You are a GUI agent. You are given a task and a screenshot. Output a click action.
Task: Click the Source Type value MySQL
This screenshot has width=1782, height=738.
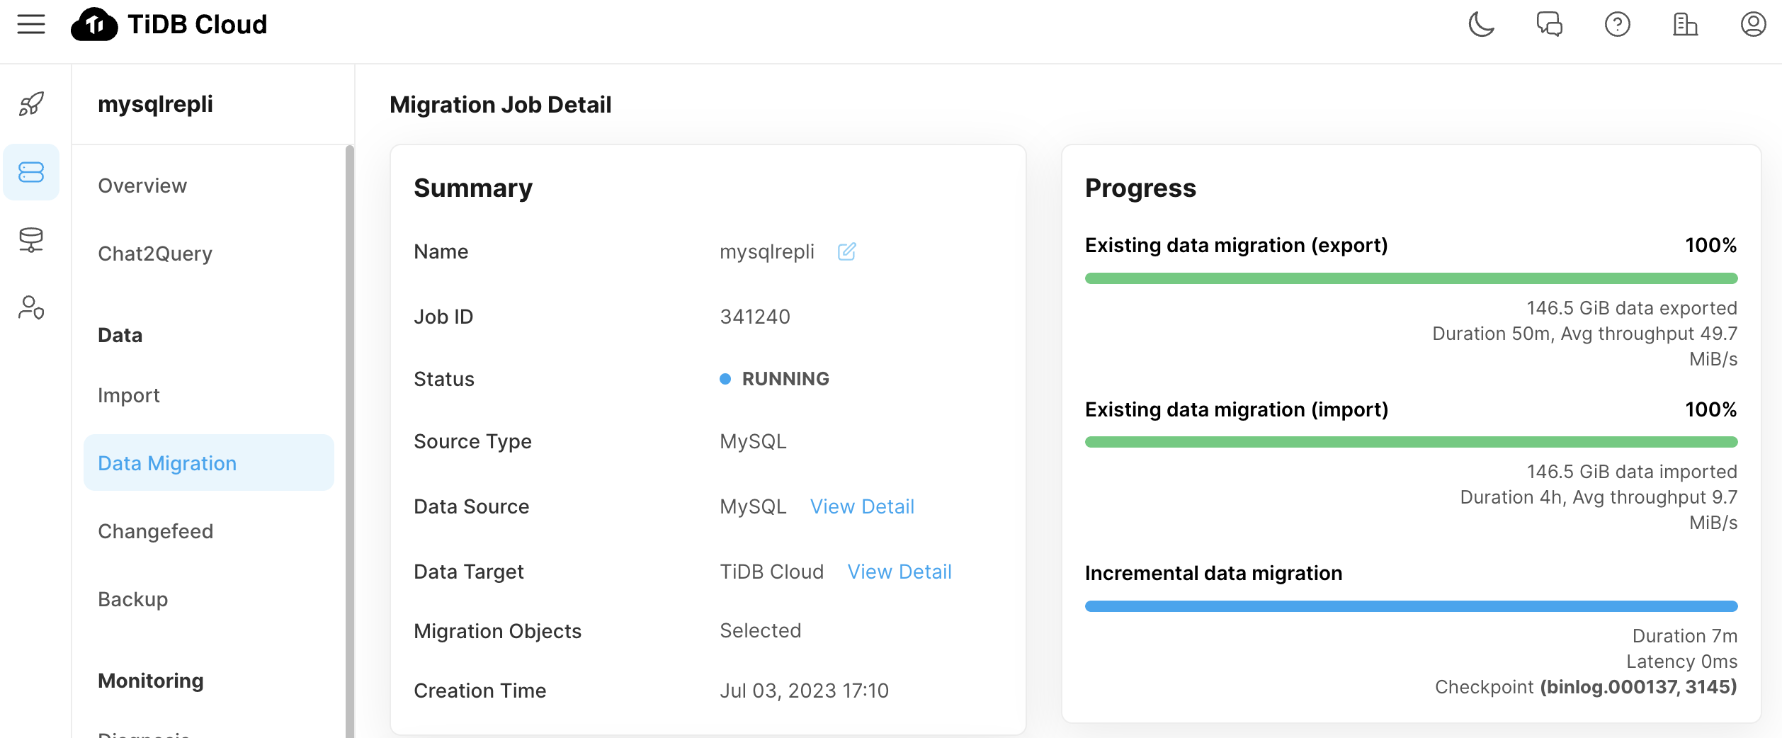[753, 441]
